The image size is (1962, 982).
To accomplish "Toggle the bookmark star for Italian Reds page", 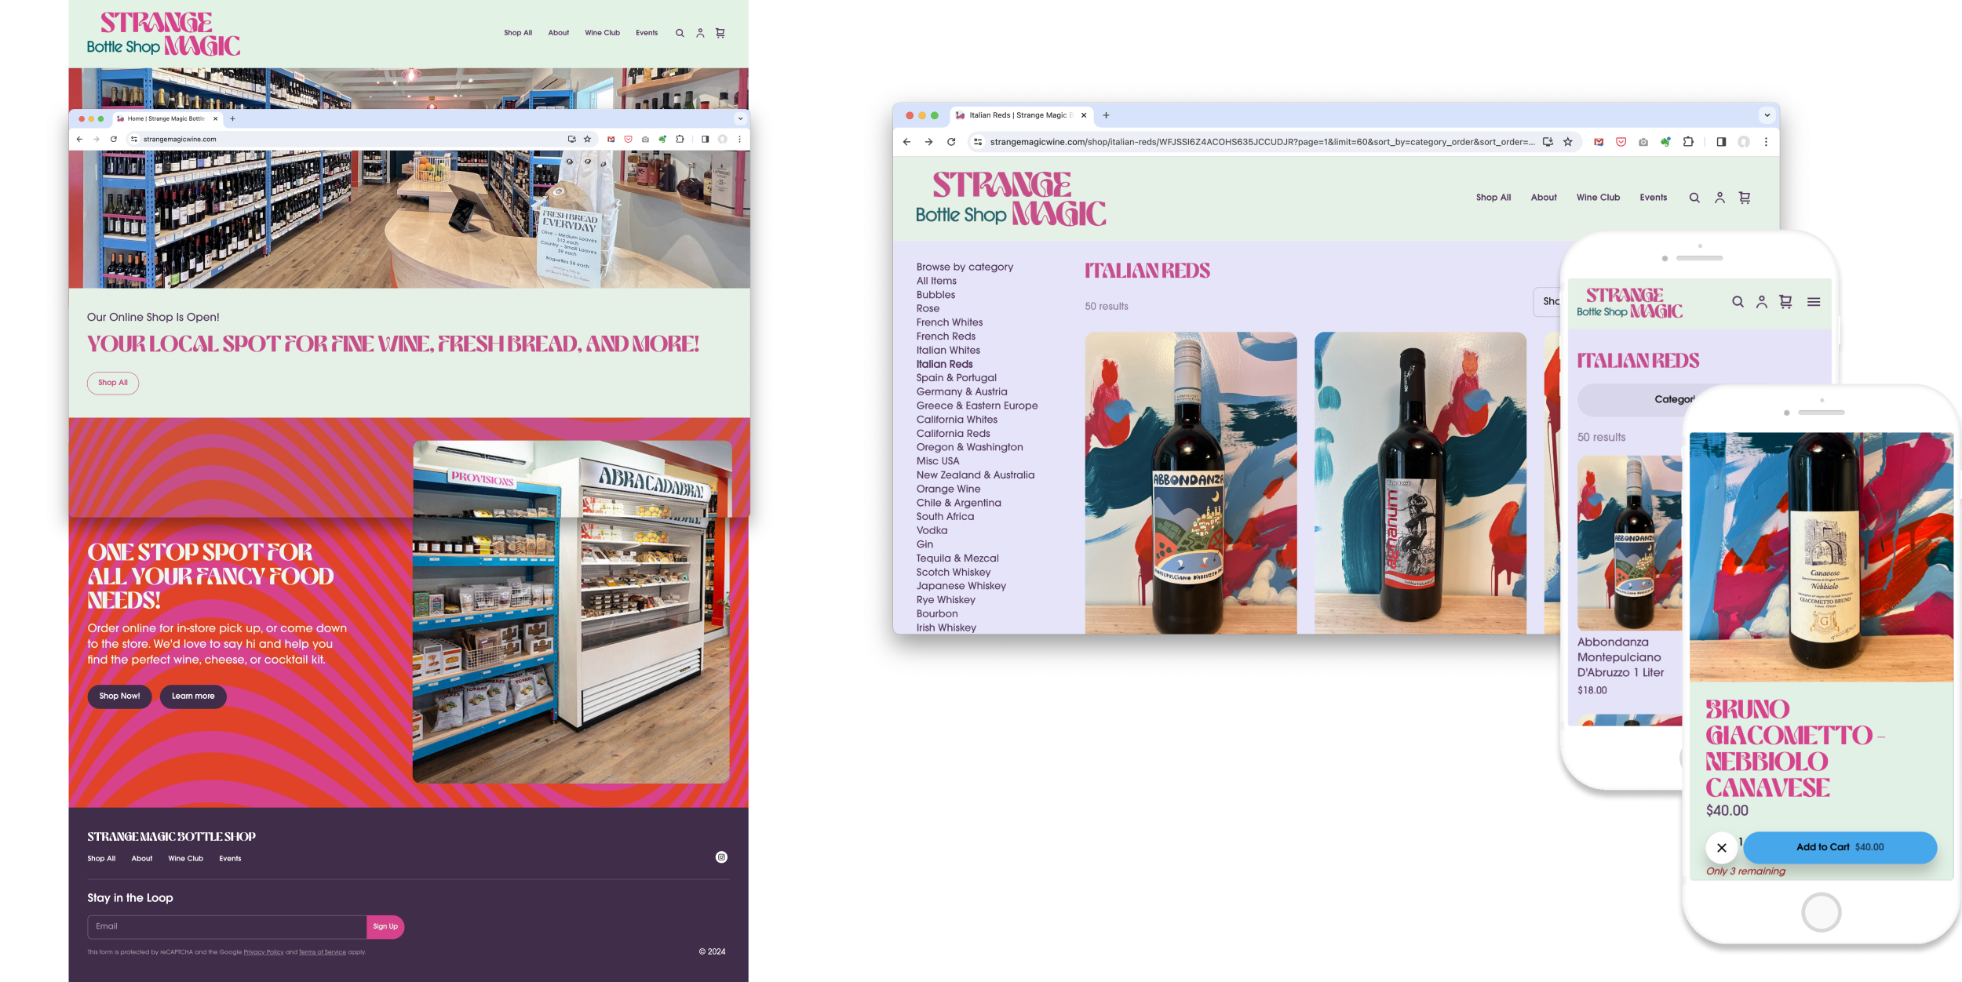I will (1568, 142).
